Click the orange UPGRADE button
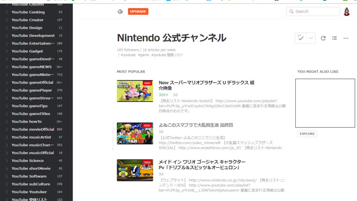 coord(138,12)
